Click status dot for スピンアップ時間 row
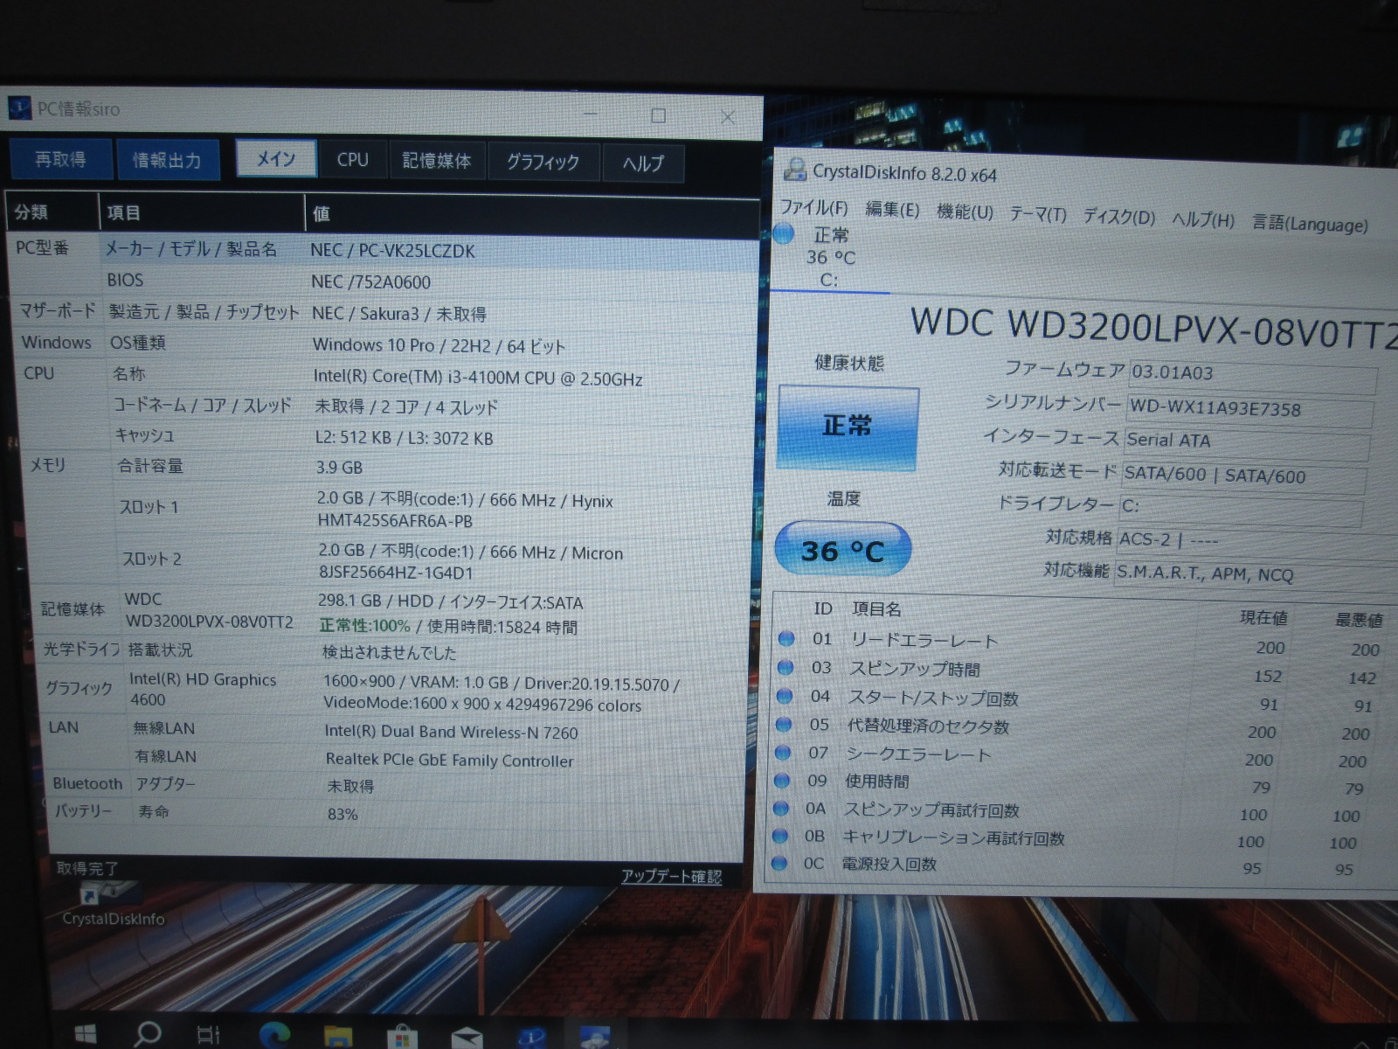Image resolution: width=1398 pixels, height=1049 pixels. [x=786, y=668]
